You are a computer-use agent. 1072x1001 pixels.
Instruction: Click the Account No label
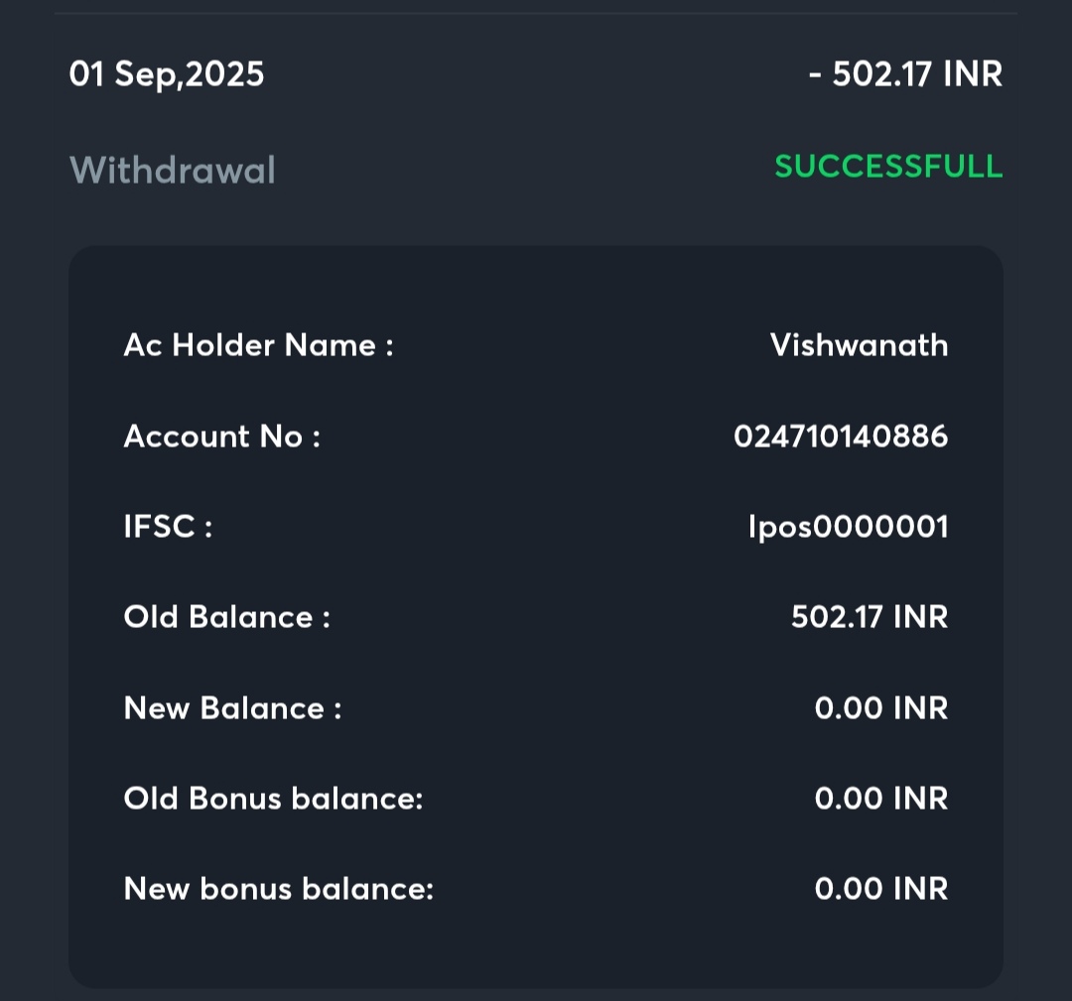click(222, 437)
